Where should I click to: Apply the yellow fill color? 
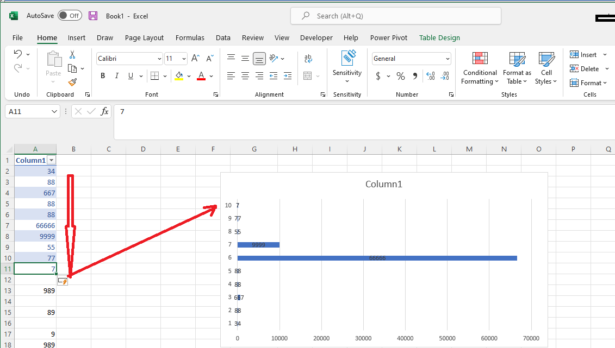click(x=179, y=75)
